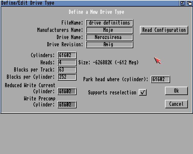Image resolution: width=193 pixels, height=154 pixels.
Task: Click the Define/Edit Drive Type title bar
Action: point(90,3)
